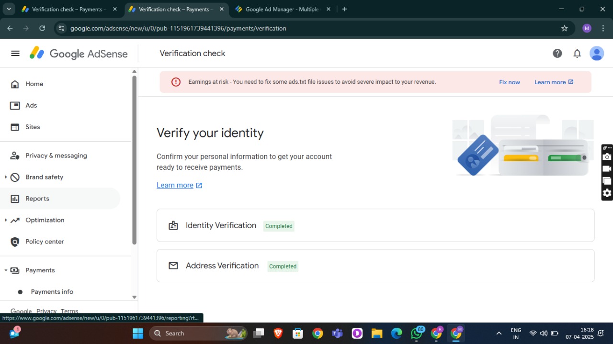The image size is (613, 344).
Task: Click the Privacy footer link
Action: click(x=46, y=311)
